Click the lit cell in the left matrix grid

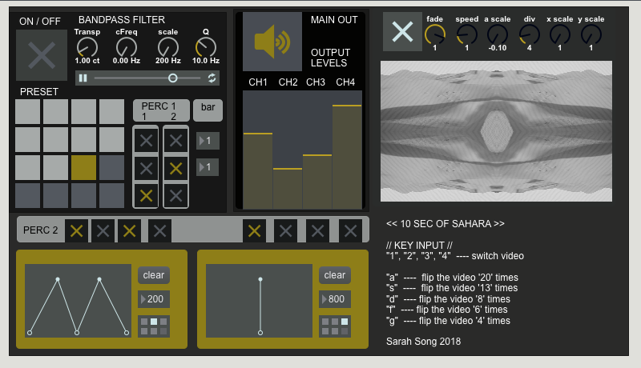tap(154, 322)
